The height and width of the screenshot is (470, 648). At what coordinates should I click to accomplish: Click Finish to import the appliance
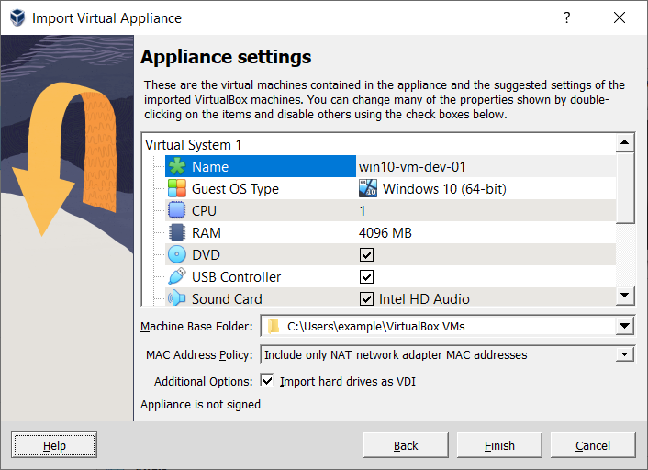tap(499, 445)
